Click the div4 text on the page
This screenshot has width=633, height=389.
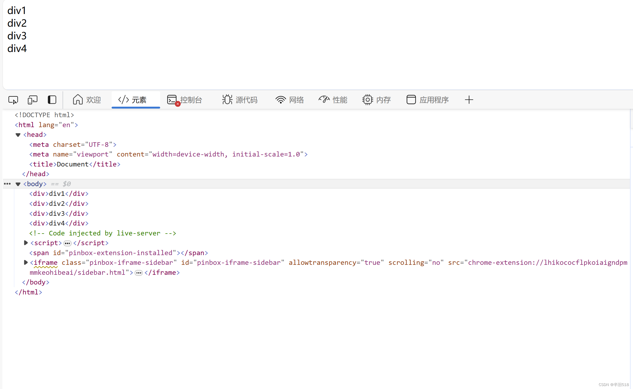(x=17, y=48)
